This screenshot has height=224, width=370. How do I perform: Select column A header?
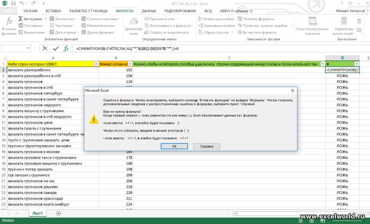click(53, 58)
